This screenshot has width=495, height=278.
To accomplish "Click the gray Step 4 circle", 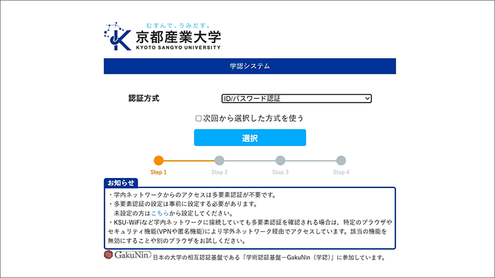I will click(x=341, y=161).
